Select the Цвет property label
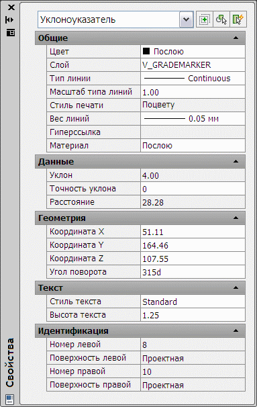Image resolution: width=257 pixels, height=407 pixels. pos(60,52)
